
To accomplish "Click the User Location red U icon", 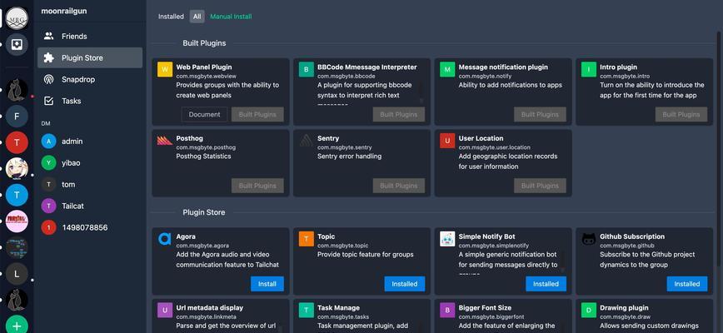I will [x=446, y=141].
